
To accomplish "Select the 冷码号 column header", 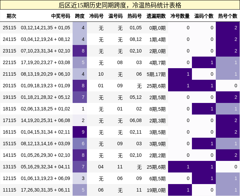I will 96,16.
